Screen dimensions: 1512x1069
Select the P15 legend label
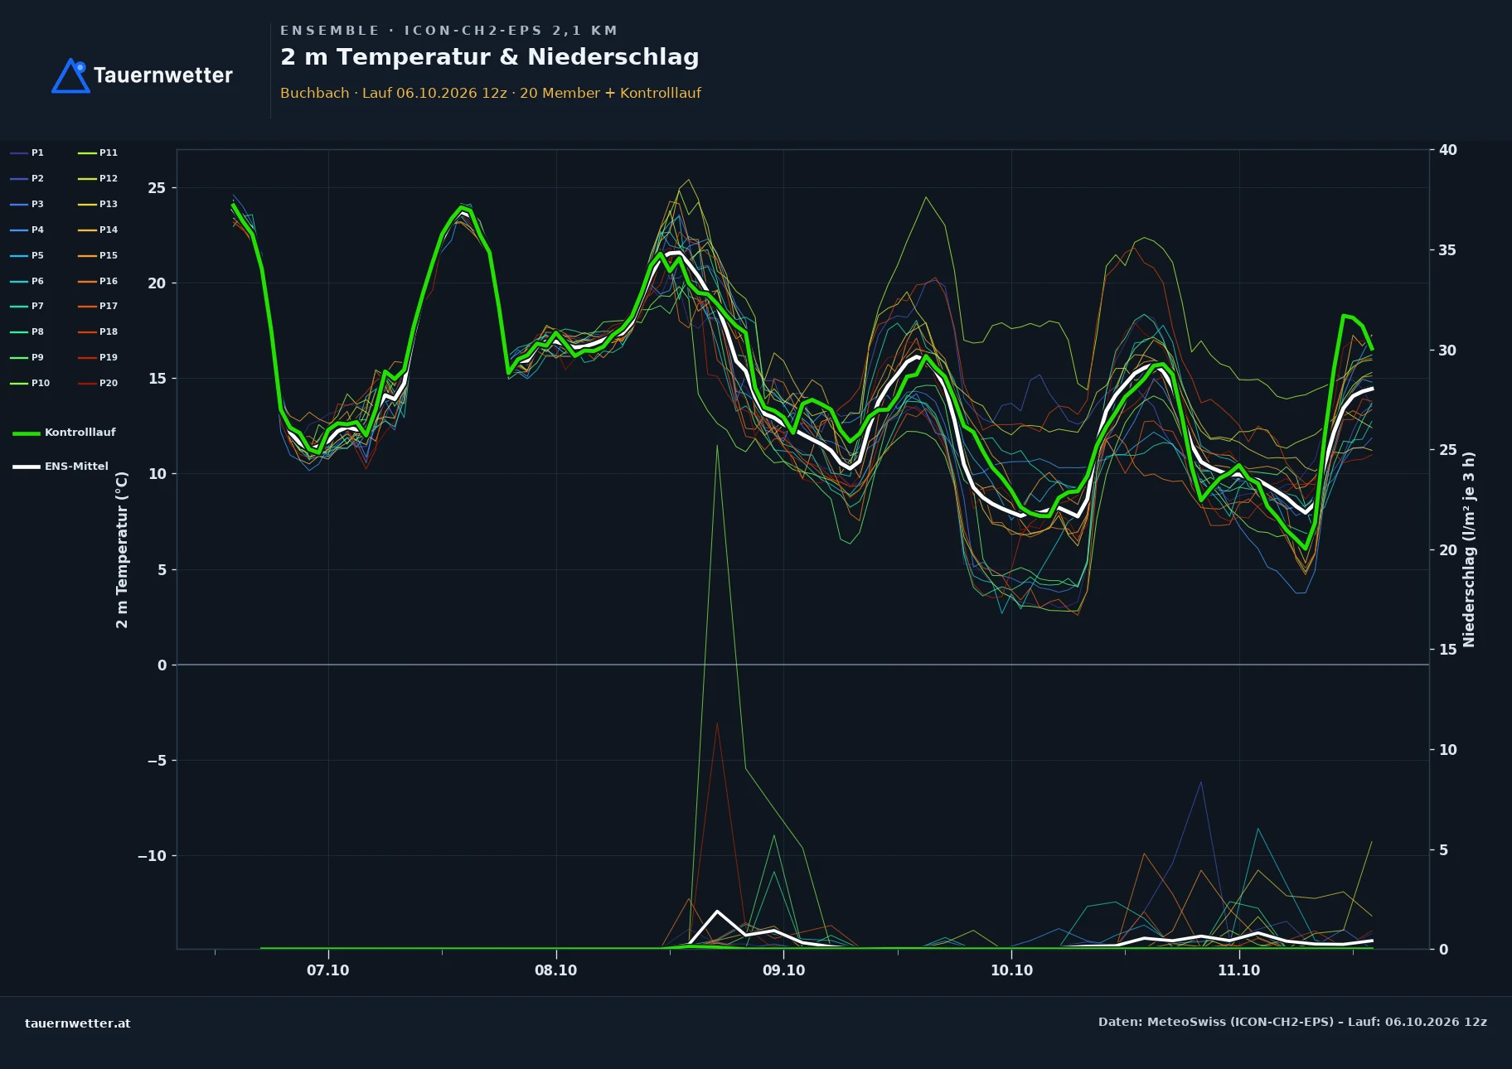tap(109, 255)
